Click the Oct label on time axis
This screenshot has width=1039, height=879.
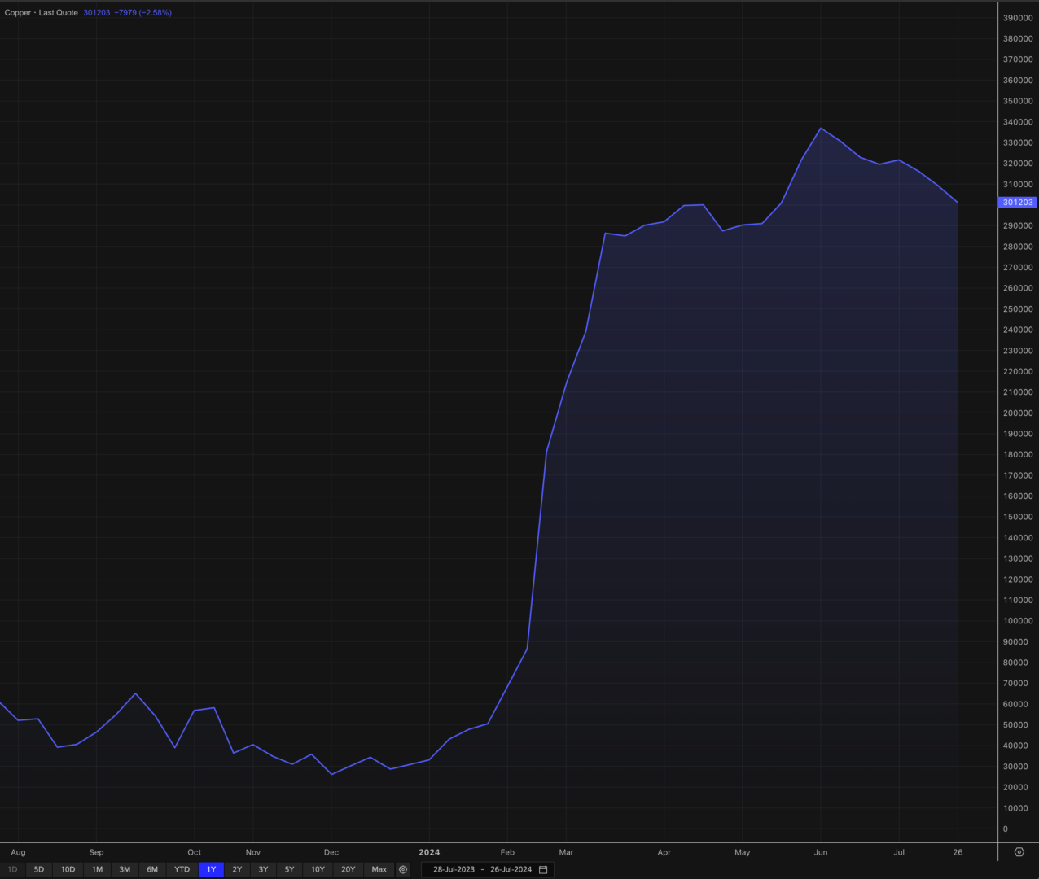[194, 852]
